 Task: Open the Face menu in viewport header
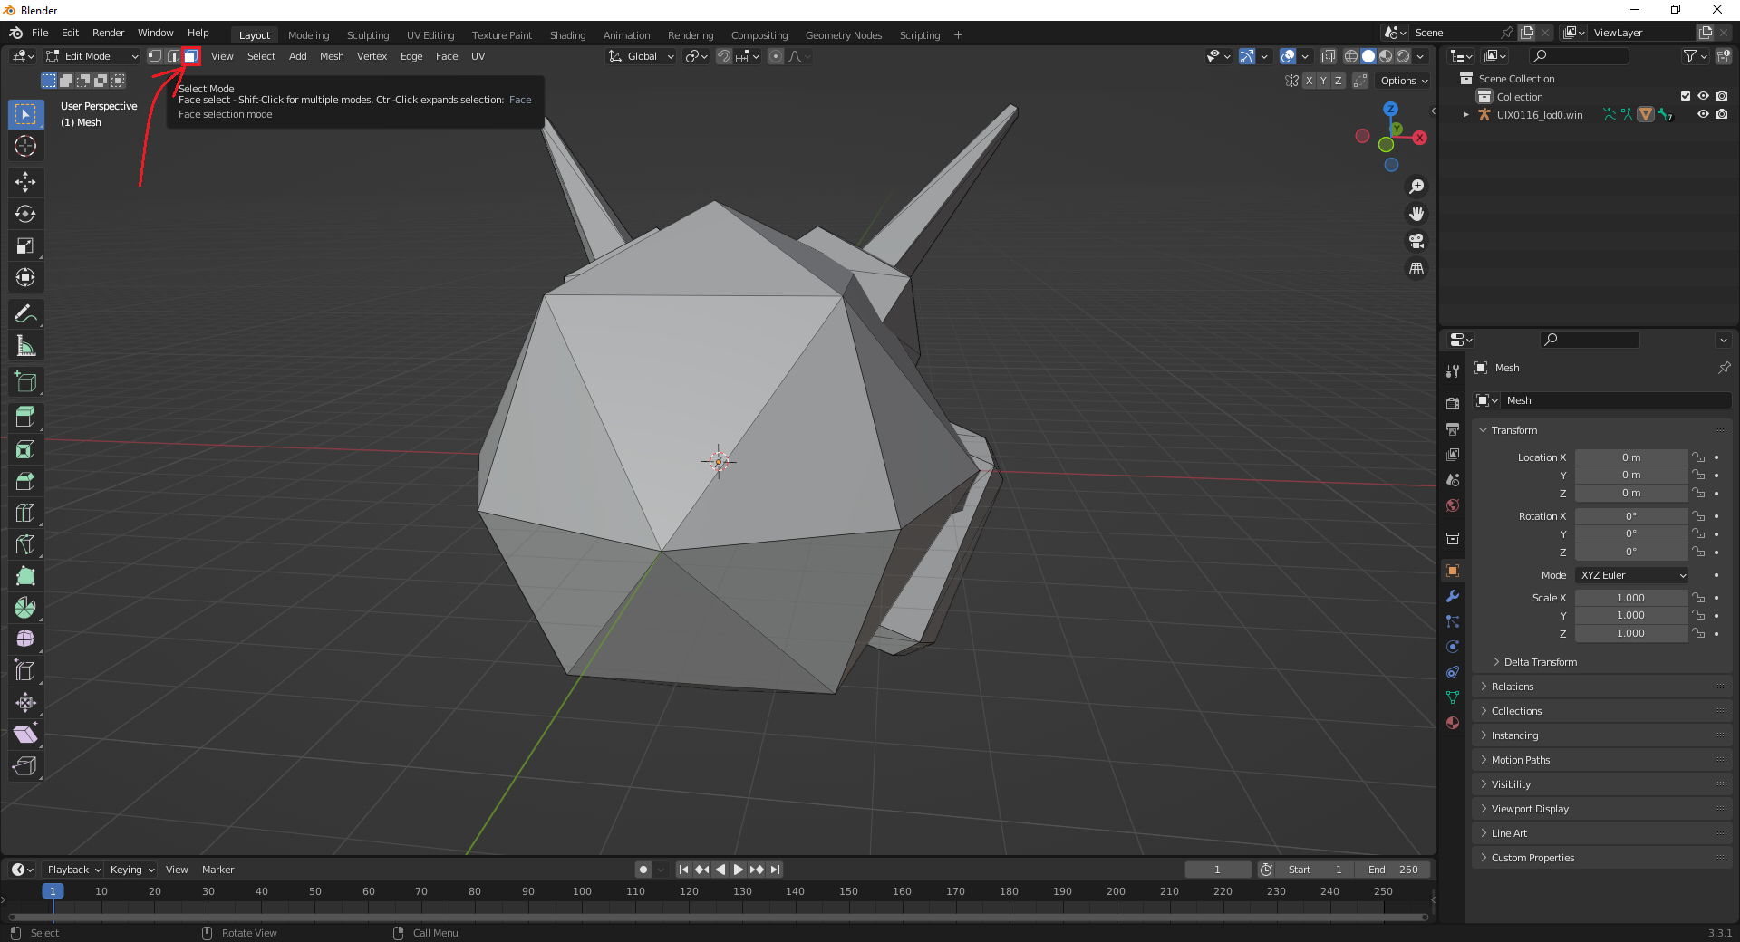[x=447, y=56]
